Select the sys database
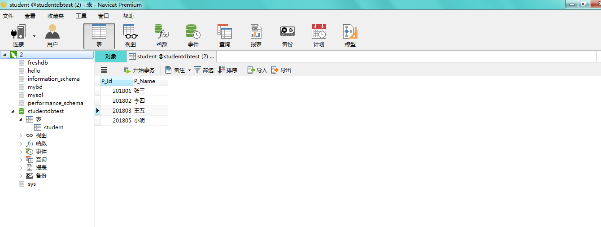601x227 pixels. coord(31,184)
